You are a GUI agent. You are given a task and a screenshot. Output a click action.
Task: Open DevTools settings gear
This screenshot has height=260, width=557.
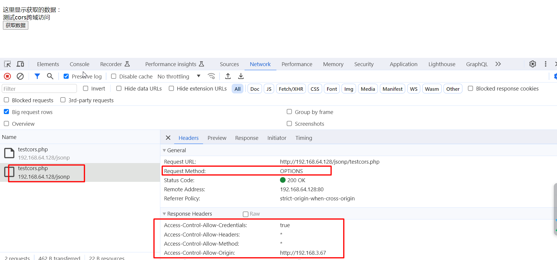(533, 64)
